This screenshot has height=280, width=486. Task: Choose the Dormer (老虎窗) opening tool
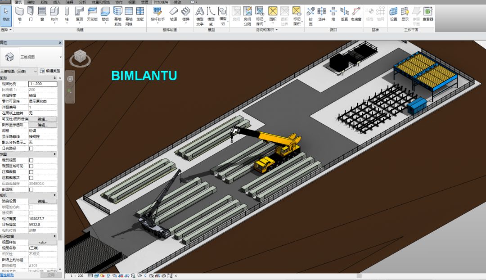coord(356,14)
